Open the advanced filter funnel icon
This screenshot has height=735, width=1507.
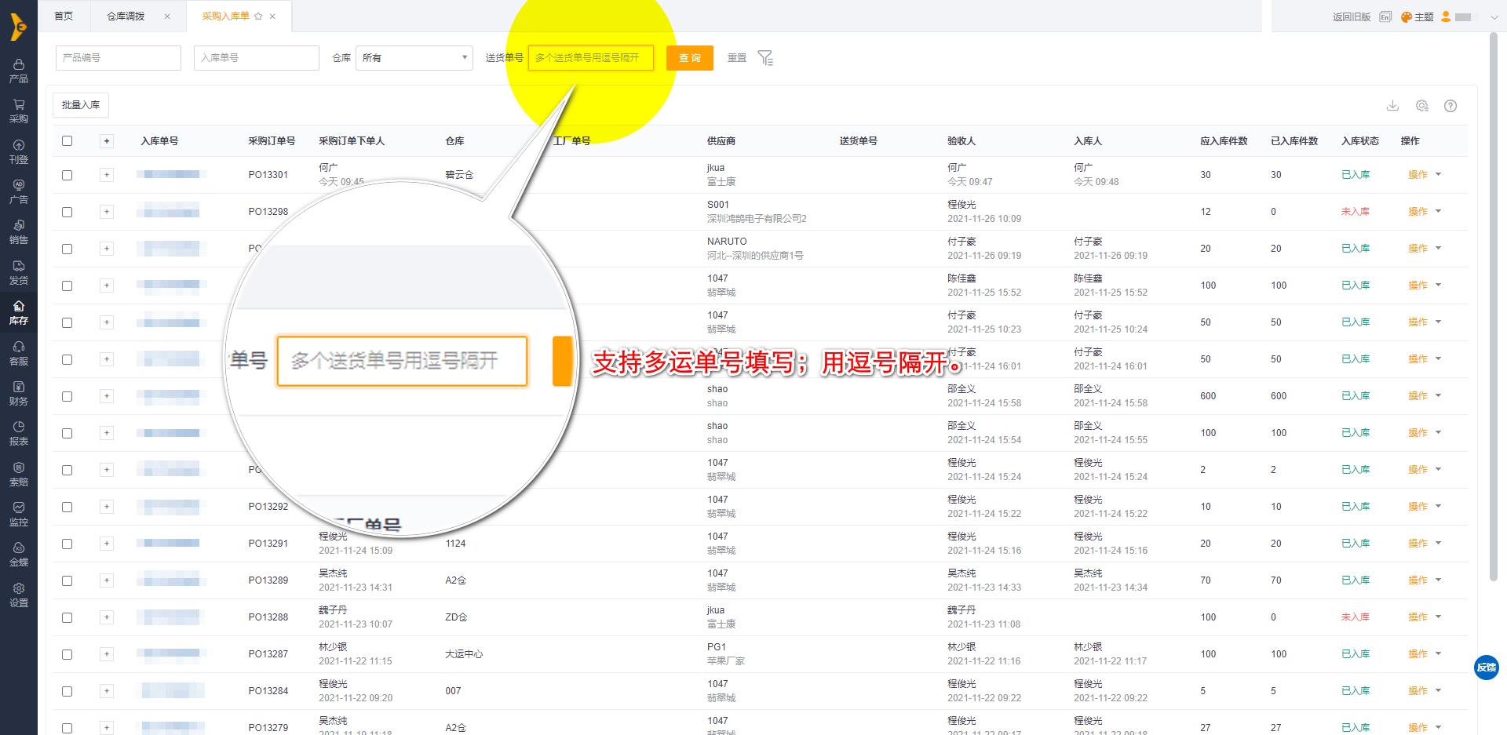pyautogui.click(x=765, y=58)
